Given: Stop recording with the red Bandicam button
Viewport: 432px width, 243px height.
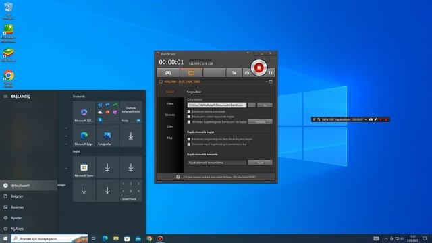Looking at the screenshot, I should [x=259, y=67].
